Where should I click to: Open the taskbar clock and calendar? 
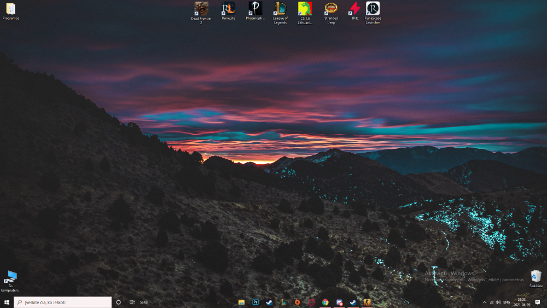pyautogui.click(x=522, y=302)
